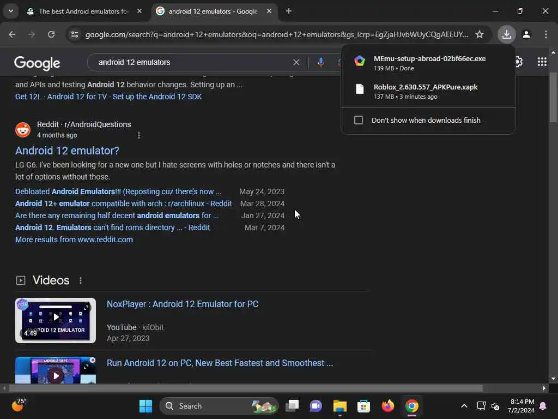Go back to previous page
Screen dimensions: 558x419
[12, 34]
